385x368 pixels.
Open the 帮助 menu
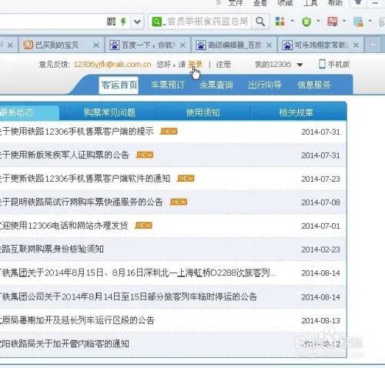click(335, 3)
